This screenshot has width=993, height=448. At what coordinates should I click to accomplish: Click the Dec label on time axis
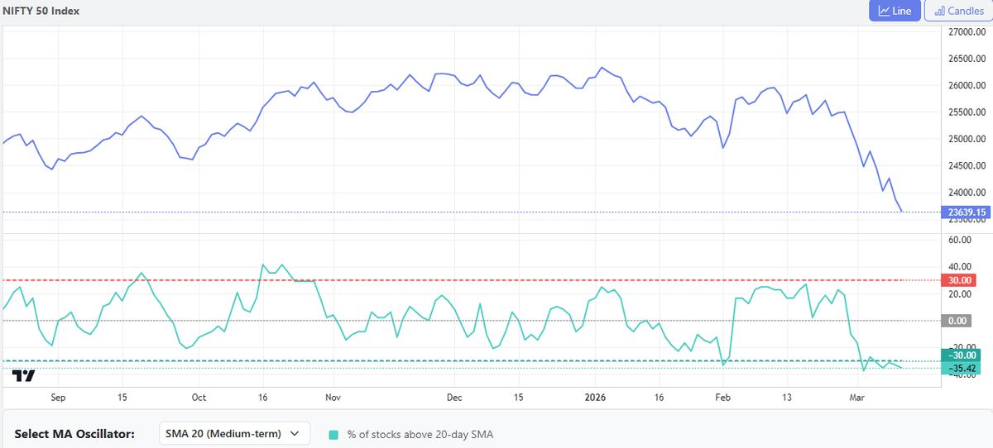click(x=454, y=398)
